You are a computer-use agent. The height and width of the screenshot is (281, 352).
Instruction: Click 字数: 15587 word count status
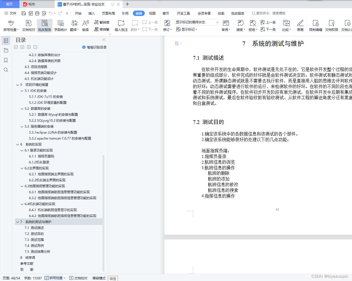(x=33, y=278)
